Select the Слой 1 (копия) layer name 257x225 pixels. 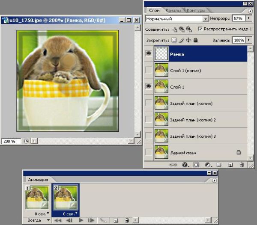point(185,71)
